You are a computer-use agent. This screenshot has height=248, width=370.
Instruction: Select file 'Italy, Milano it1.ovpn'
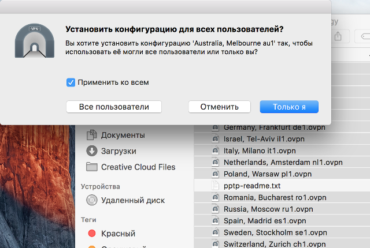[260, 151]
